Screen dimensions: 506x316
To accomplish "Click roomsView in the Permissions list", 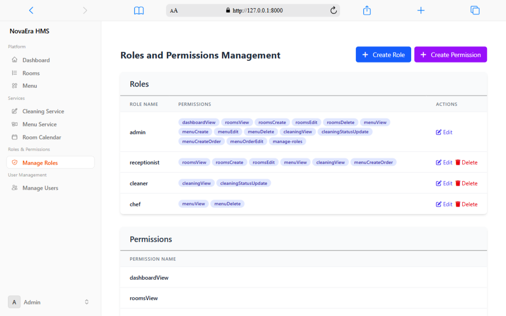I will 144,298.
